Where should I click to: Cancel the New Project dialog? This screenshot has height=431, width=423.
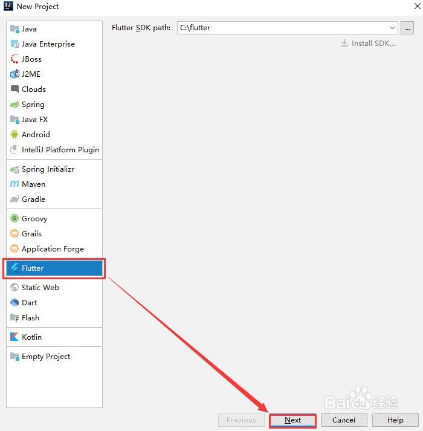(x=344, y=420)
